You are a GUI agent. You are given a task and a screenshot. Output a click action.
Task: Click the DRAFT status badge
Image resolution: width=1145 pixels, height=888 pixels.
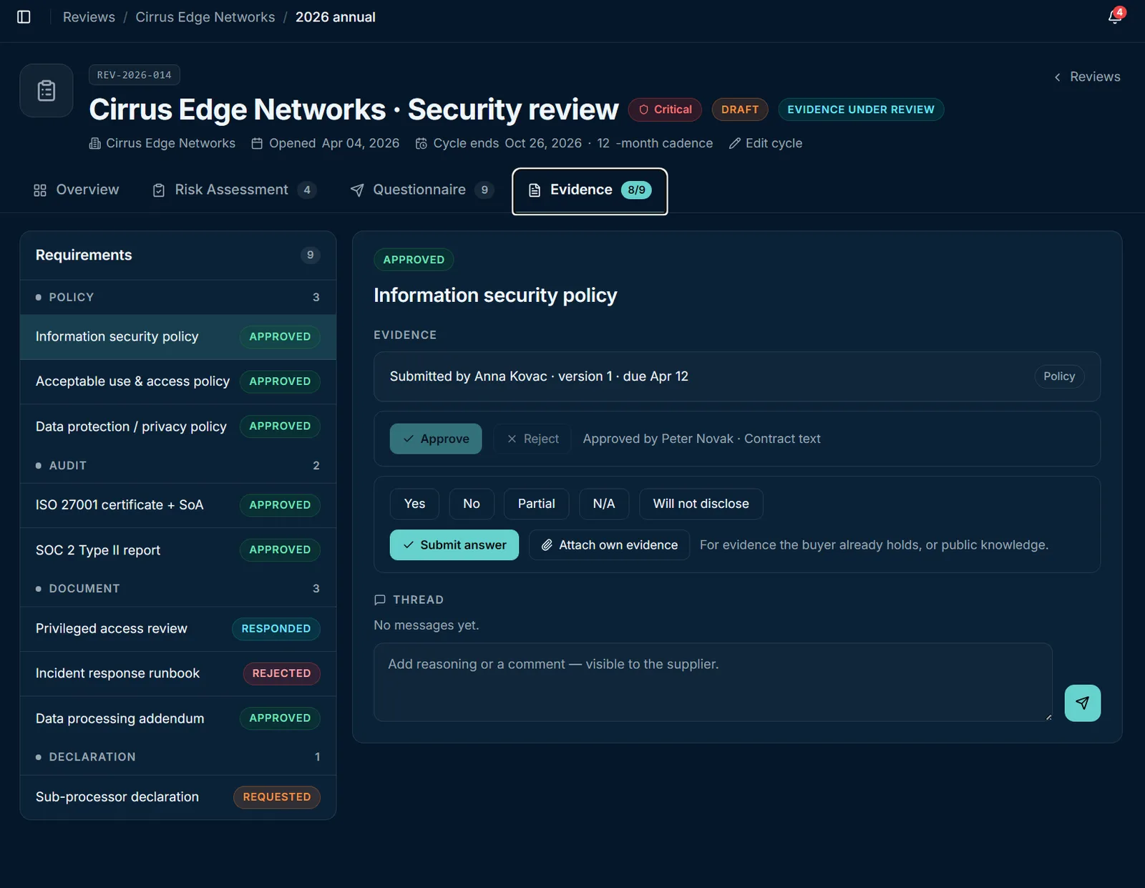pos(740,109)
